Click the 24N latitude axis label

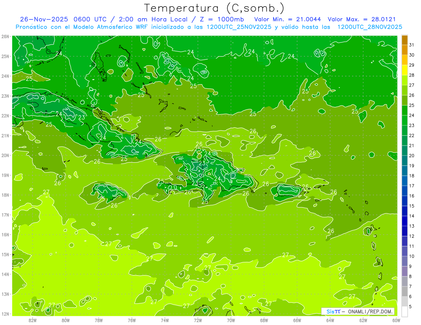6,76
